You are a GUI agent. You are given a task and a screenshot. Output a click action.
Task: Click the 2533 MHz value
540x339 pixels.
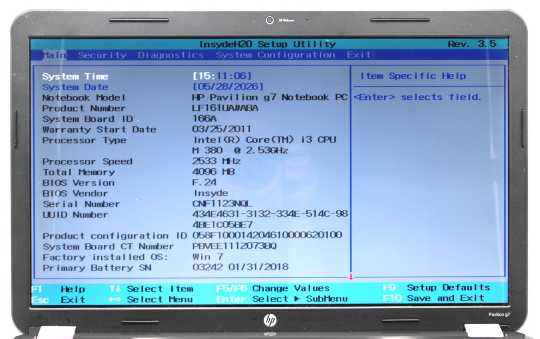click(x=217, y=161)
